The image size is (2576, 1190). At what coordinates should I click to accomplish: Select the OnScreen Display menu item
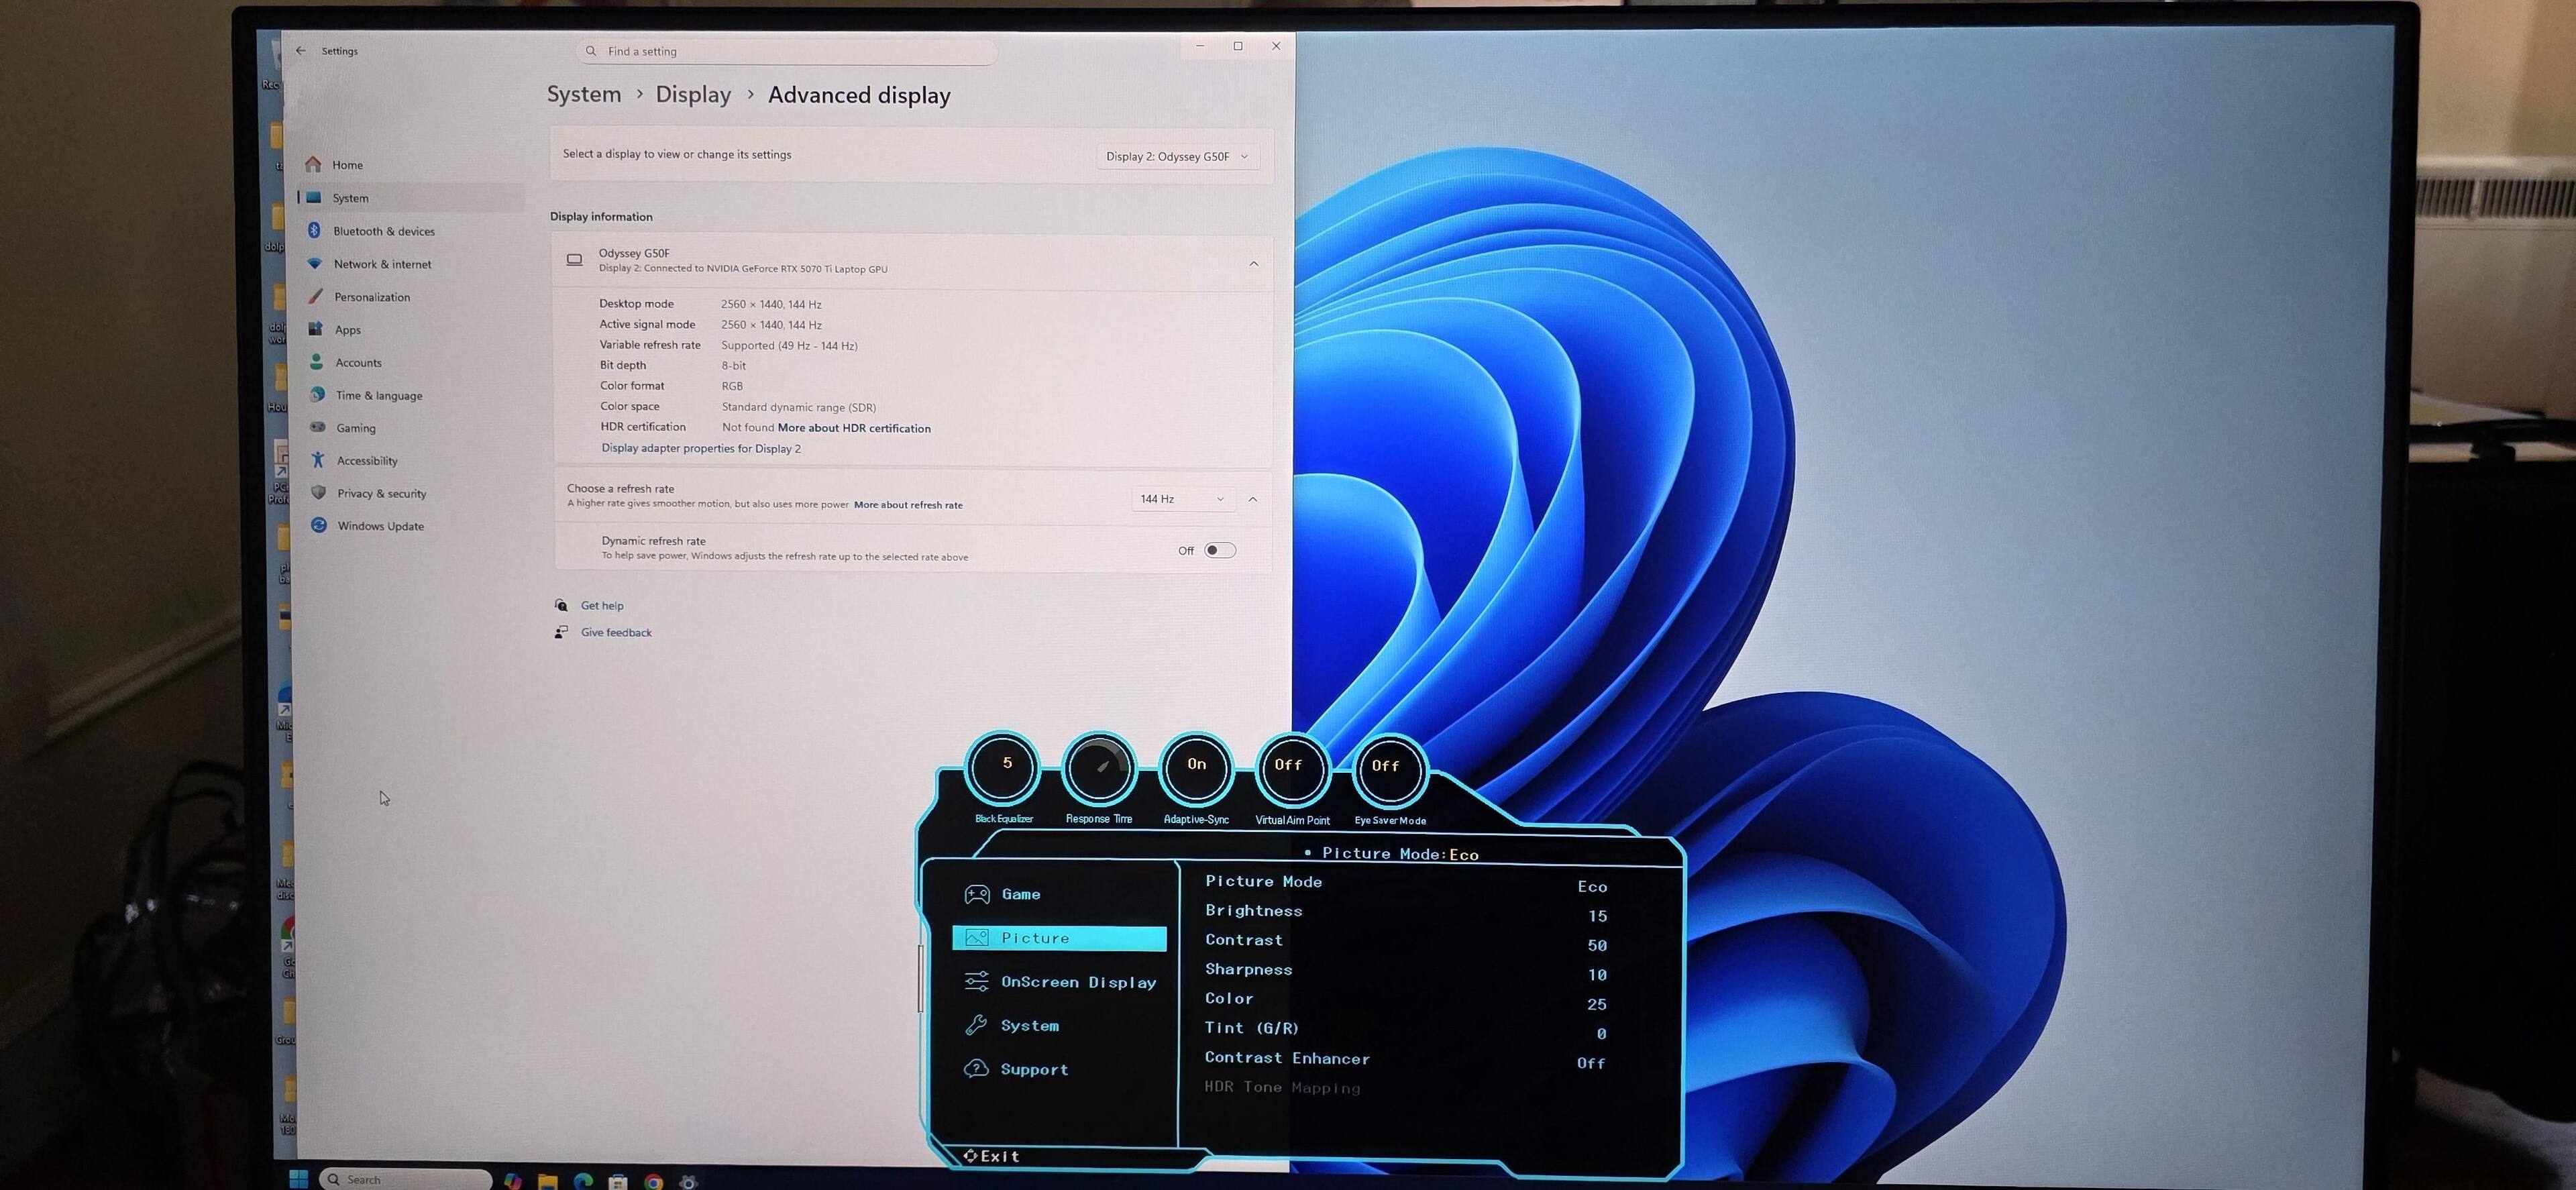pyautogui.click(x=1060, y=982)
